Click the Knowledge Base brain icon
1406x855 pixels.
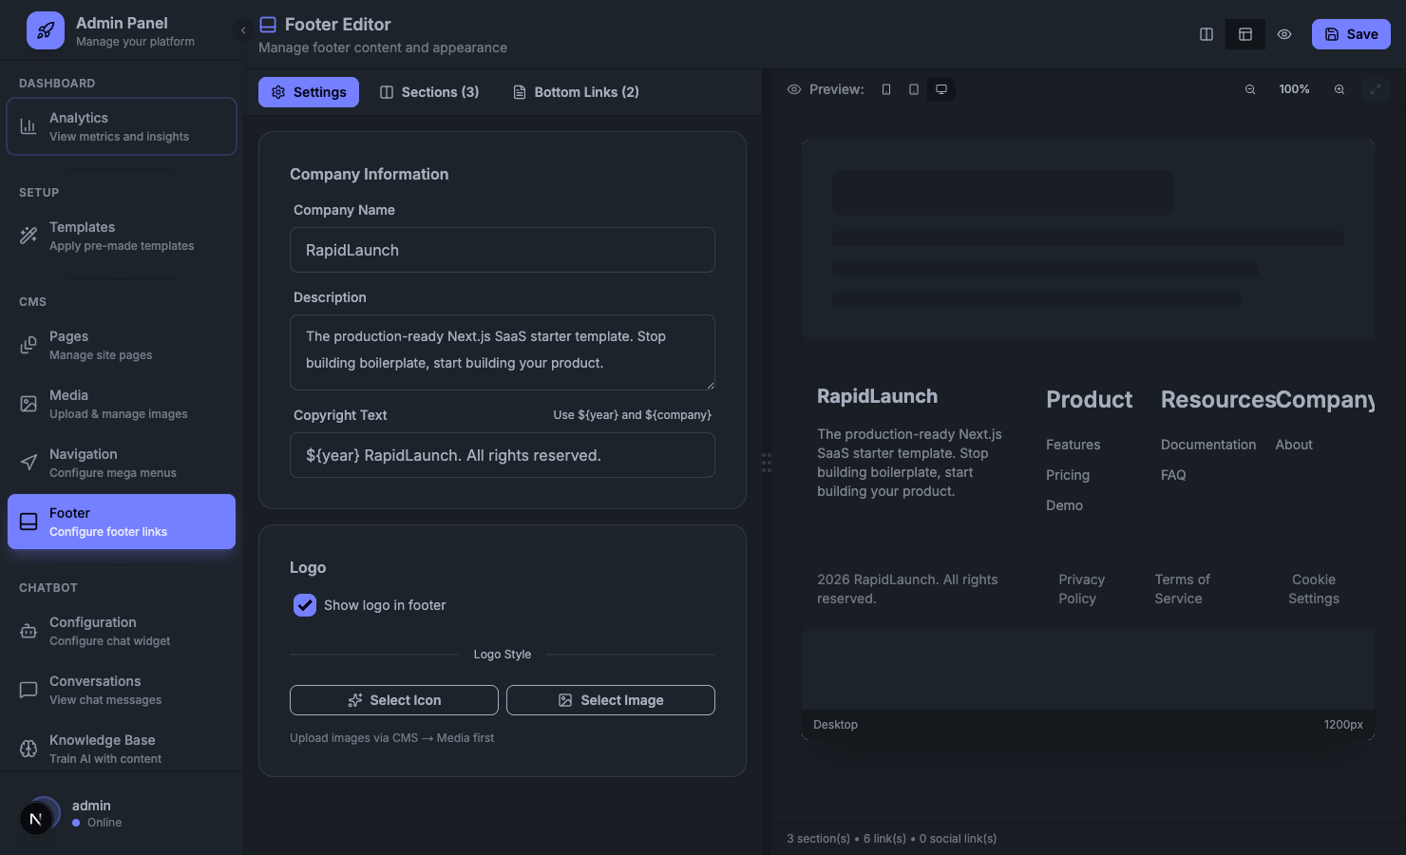click(28, 749)
